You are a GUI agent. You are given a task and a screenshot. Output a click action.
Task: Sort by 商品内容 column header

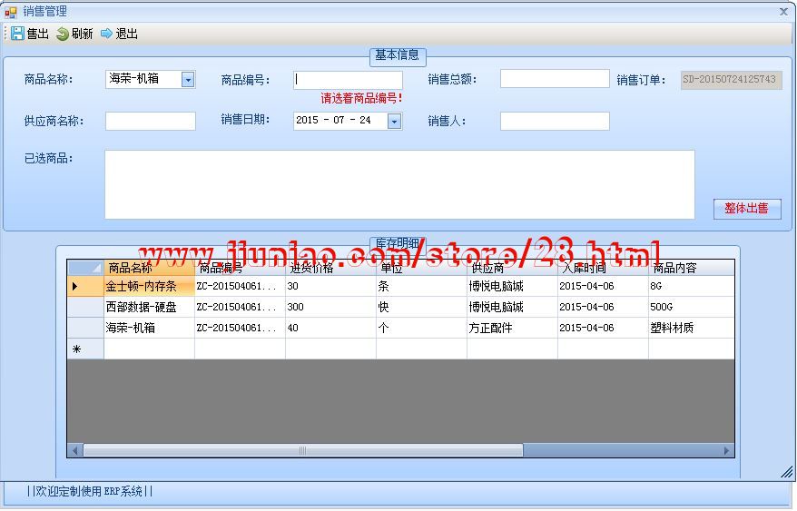pos(692,268)
